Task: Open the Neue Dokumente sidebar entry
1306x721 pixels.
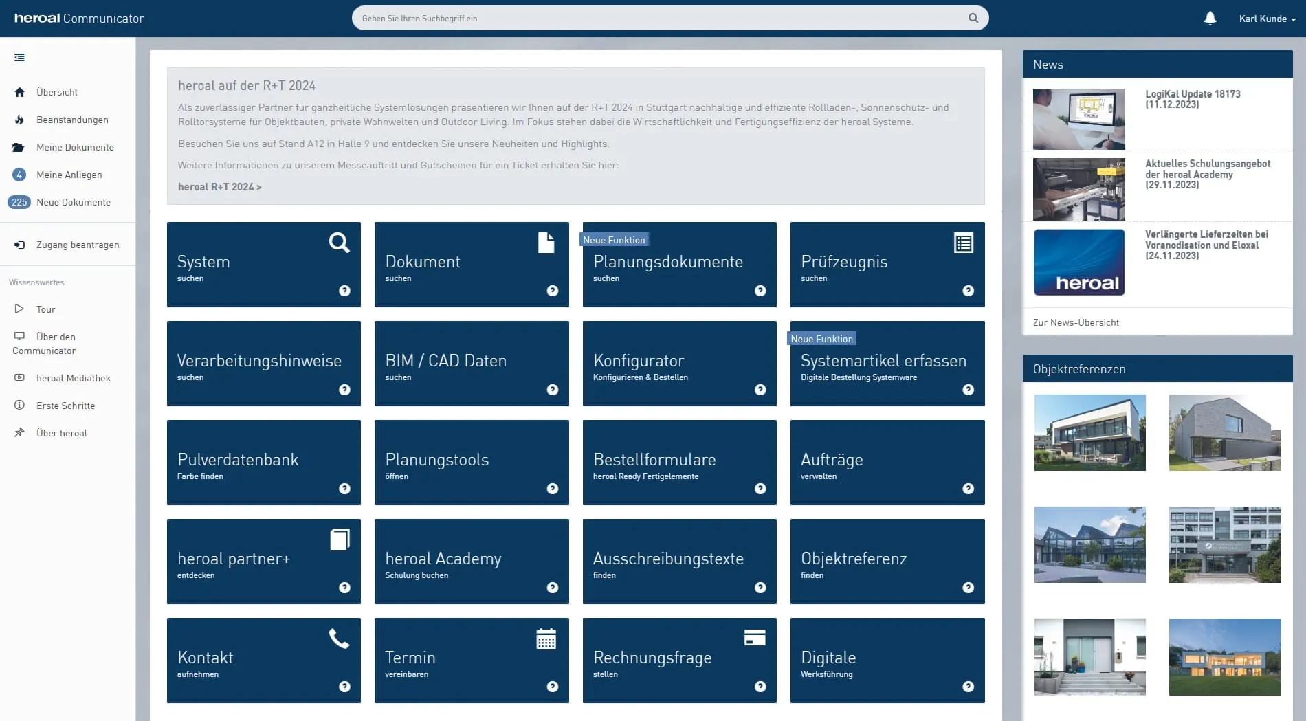Action: tap(73, 202)
